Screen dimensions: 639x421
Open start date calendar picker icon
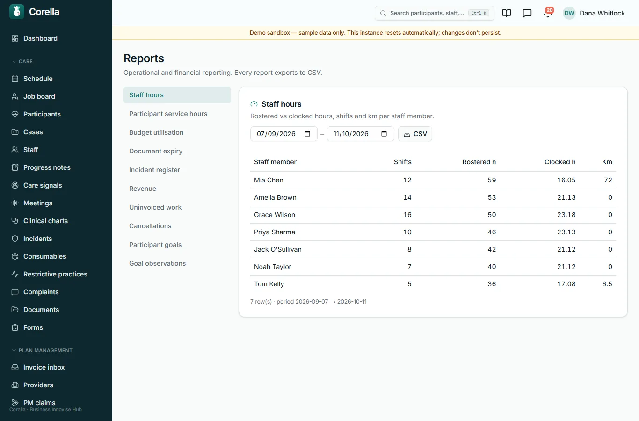click(x=307, y=134)
